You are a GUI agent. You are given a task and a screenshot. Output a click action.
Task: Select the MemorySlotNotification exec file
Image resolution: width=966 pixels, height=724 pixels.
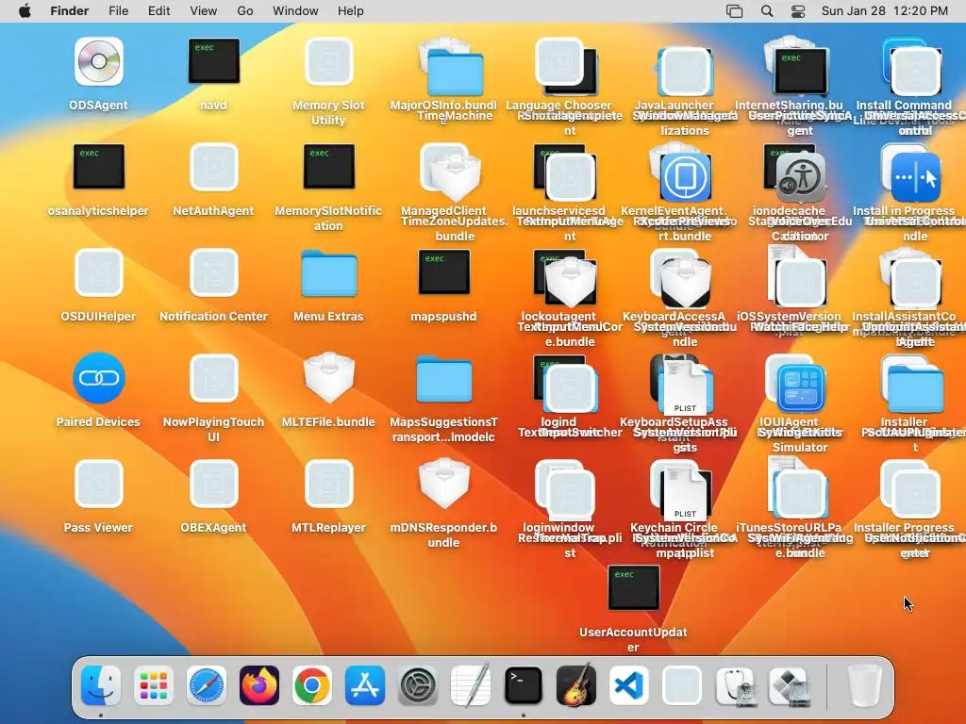tap(329, 166)
